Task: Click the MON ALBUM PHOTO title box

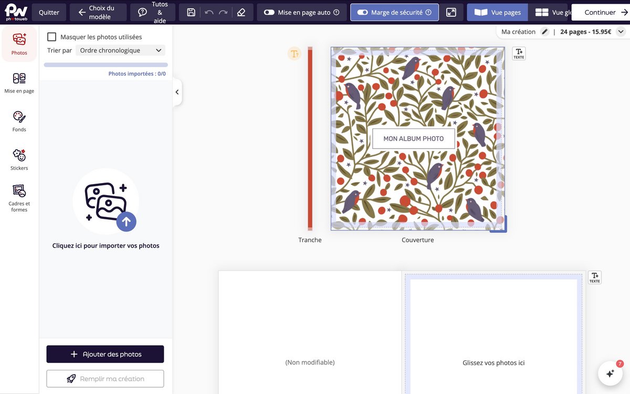Action: click(x=413, y=139)
